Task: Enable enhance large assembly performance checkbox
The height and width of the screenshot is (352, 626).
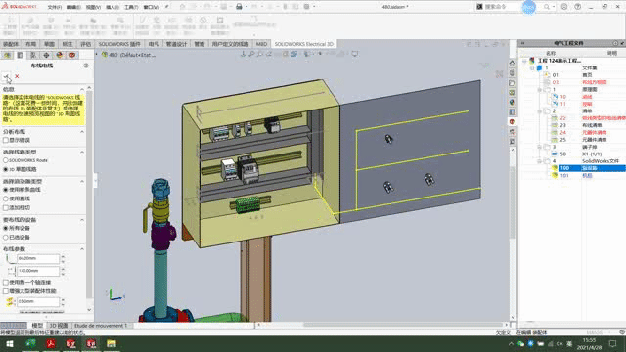Action: 6,291
